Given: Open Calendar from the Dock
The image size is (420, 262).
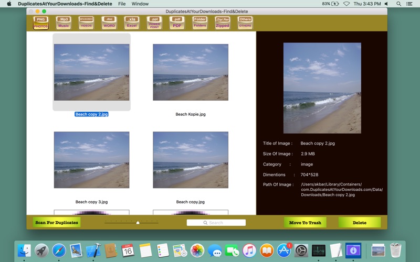Looking at the screenshot, I should click(x=128, y=251).
